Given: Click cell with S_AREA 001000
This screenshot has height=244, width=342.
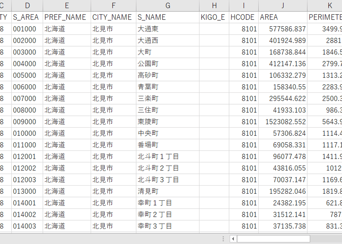Looking at the screenshot, I should pyautogui.click(x=27, y=29).
